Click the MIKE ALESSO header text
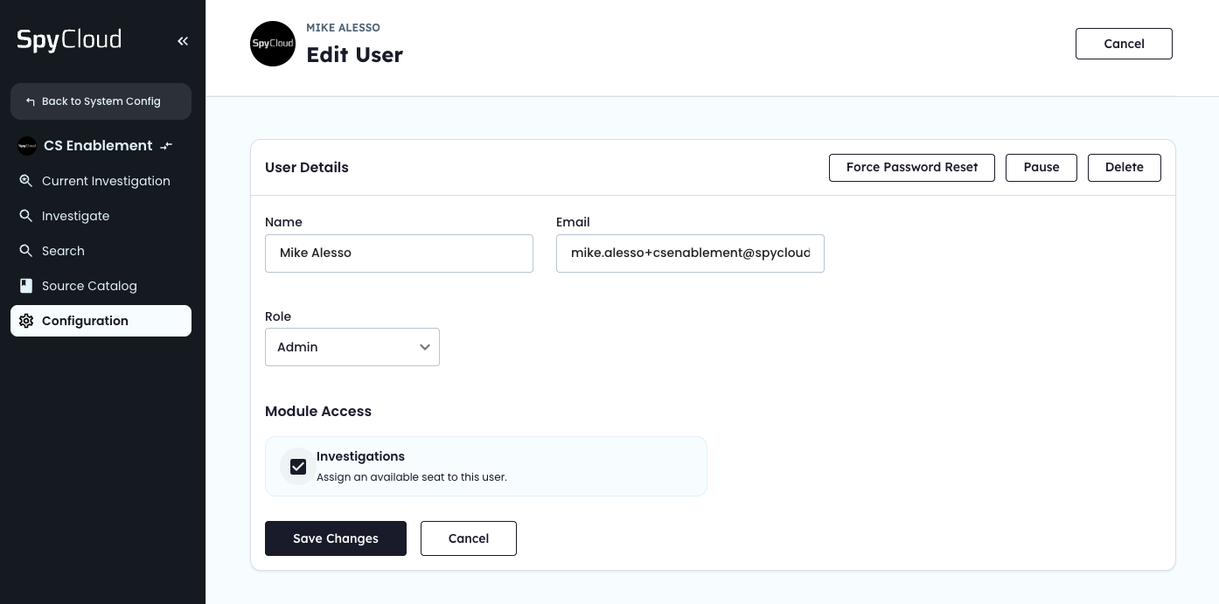 [x=343, y=28]
